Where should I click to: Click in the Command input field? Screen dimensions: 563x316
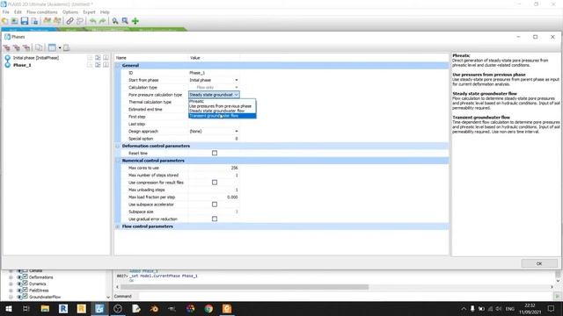(x=345, y=297)
